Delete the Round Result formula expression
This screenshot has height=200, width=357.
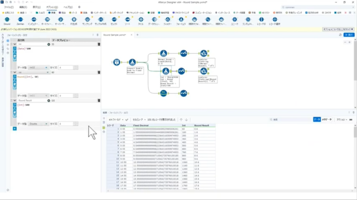tap(99, 101)
